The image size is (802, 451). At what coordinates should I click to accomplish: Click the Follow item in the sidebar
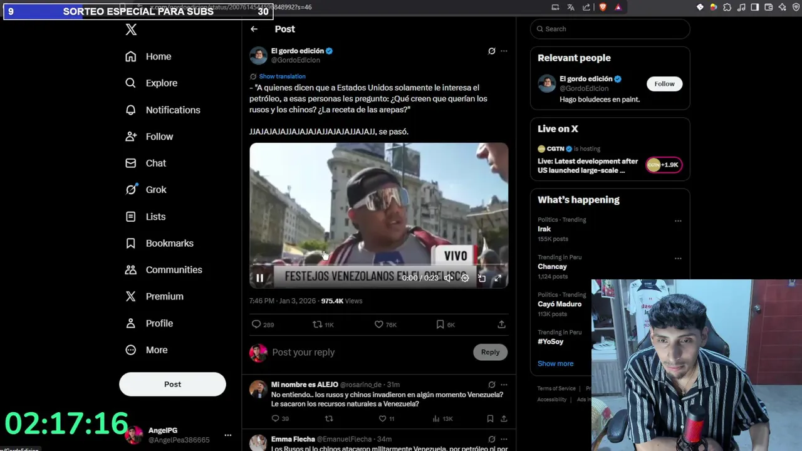click(x=149, y=137)
